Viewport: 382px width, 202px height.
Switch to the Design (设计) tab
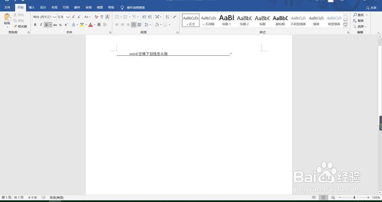43,8
